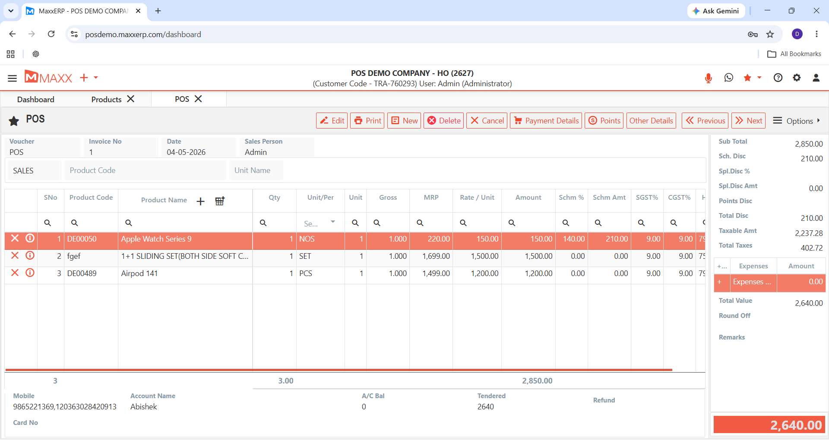Screen dimensions: 829x440
Task: Open the Unit/Per filter dropdown
Action: [x=333, y=222]
